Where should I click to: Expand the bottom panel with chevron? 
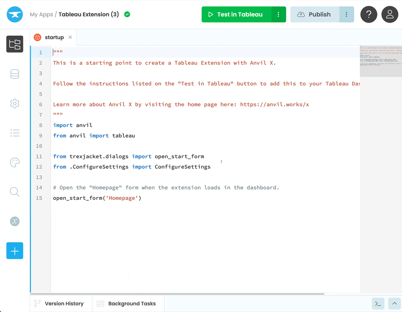394,304
